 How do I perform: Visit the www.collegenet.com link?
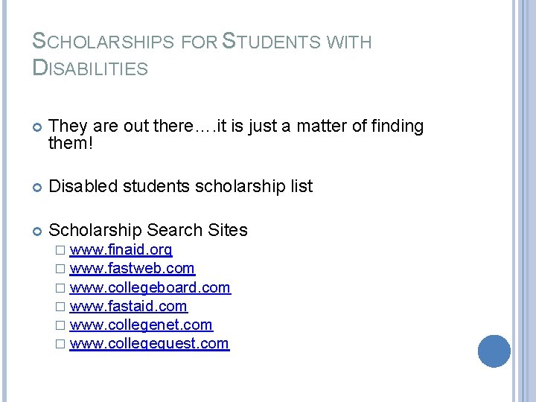coord(141,325)
